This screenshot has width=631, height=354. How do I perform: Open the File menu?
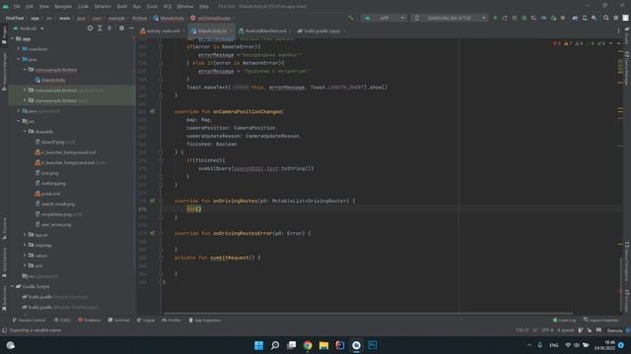click(17, 7)
